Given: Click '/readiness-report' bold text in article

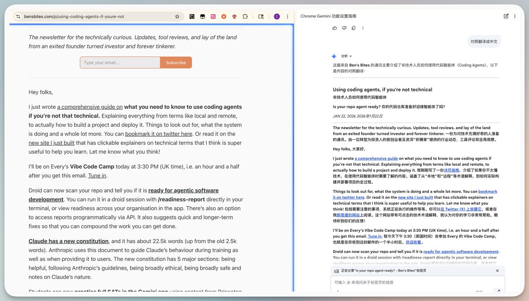Looking at the screenshot, I should pos(181,199).
